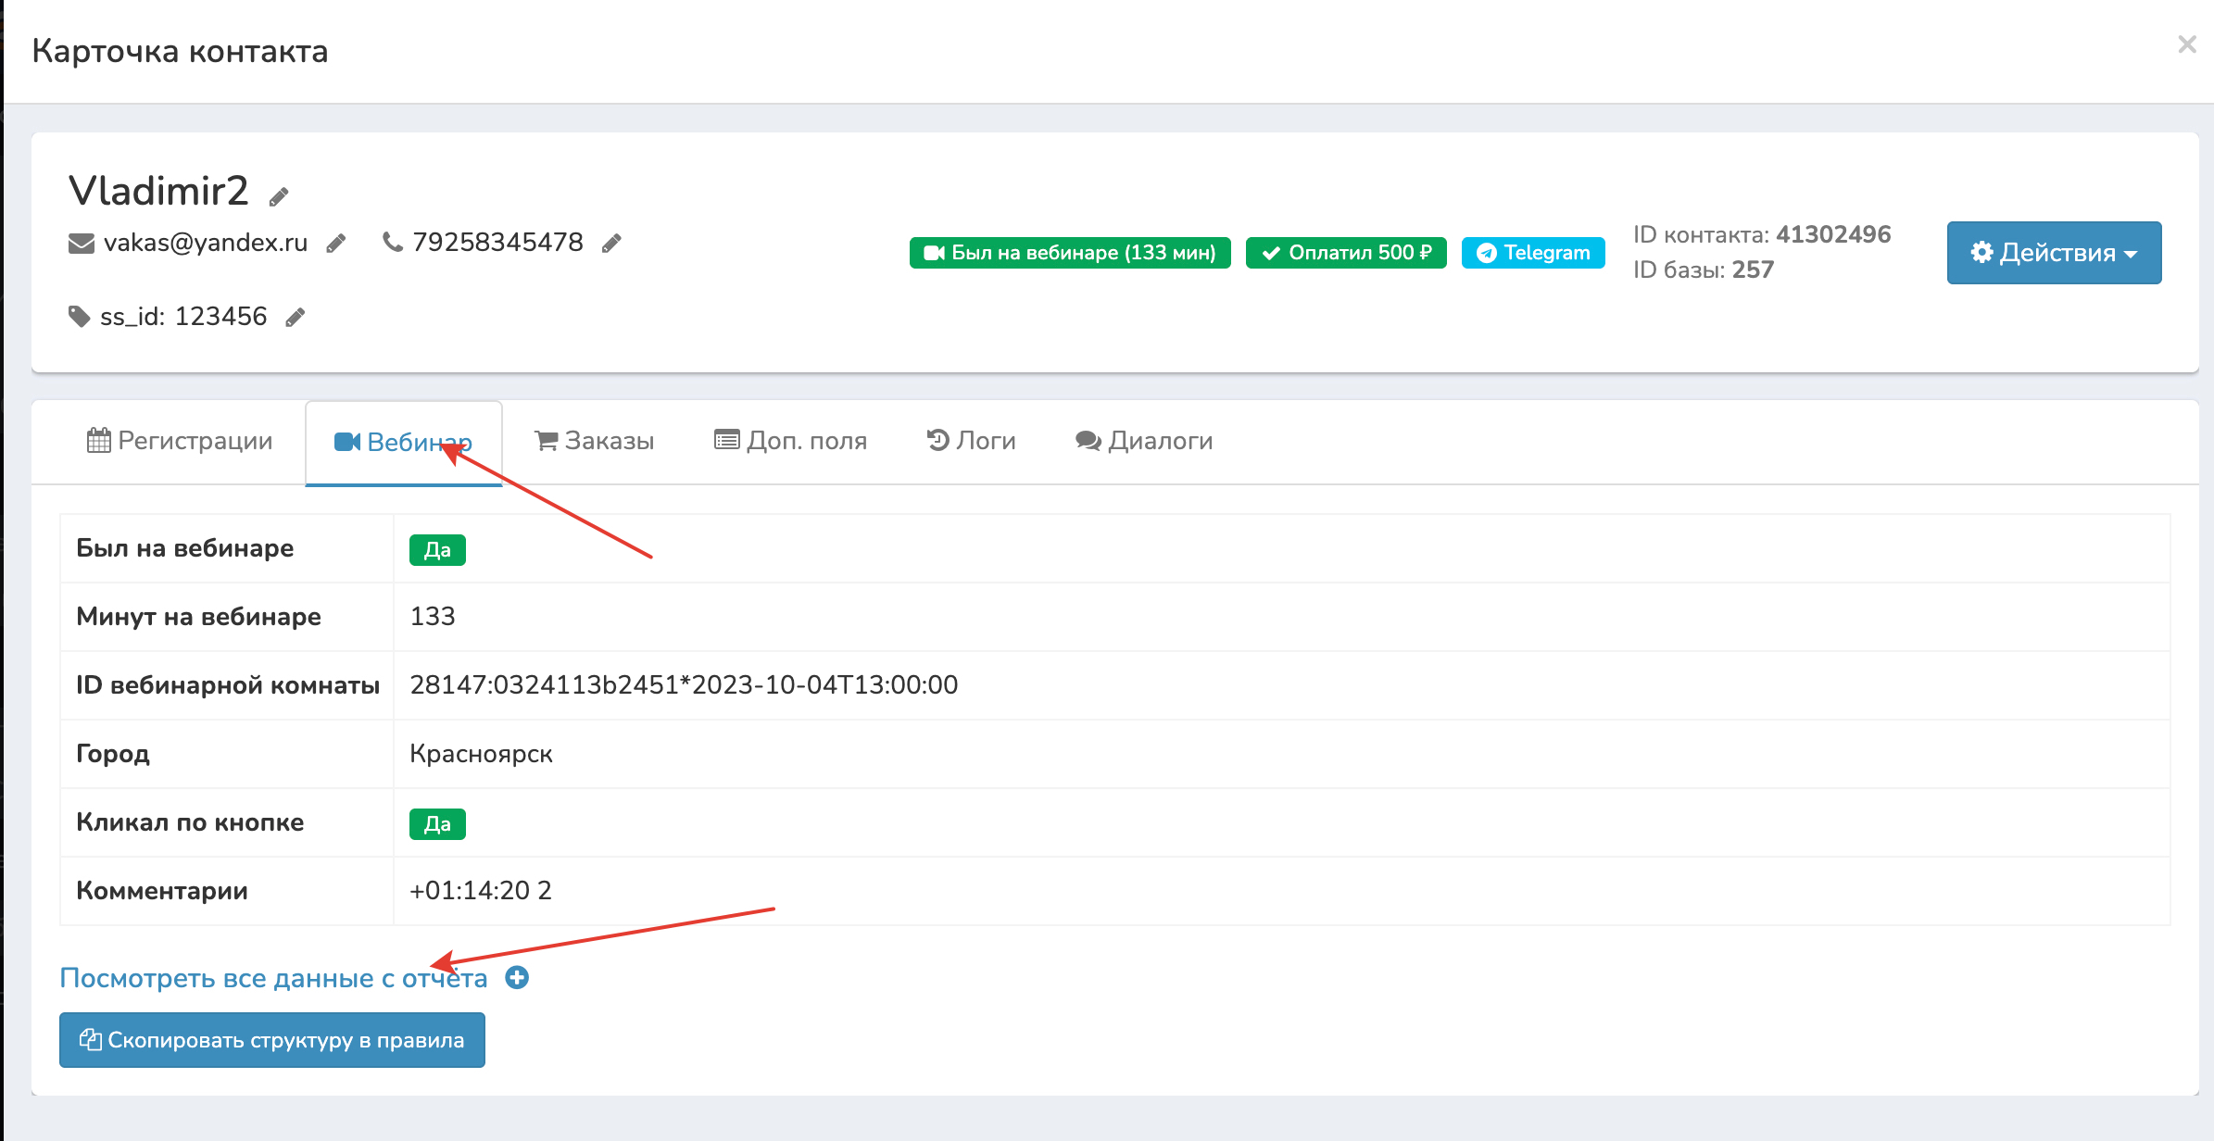Click pencil icon next to phone number
This screenshot has width=2214, height=1141.
pyautogui.click(x=611, y=244)
